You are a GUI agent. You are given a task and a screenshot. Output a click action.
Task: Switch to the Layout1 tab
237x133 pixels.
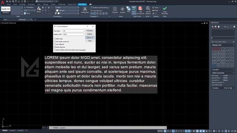click(x=12, y=130)
